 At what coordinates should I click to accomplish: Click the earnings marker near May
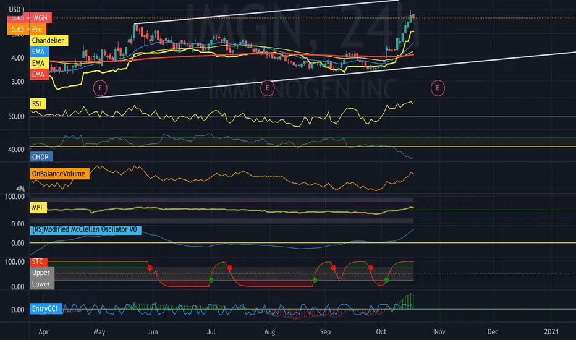[x=100, y=88]
